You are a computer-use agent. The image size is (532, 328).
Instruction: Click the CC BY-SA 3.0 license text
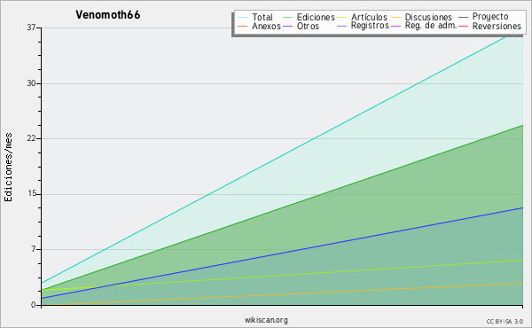(x=505, y=321)
